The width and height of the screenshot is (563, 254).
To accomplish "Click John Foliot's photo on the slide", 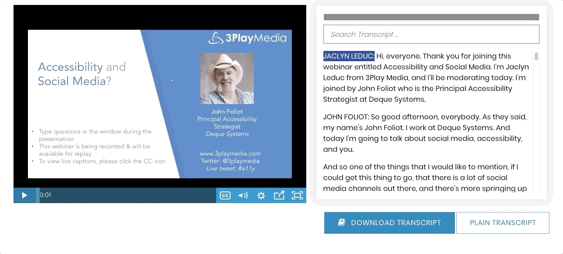I will [227, 78].
